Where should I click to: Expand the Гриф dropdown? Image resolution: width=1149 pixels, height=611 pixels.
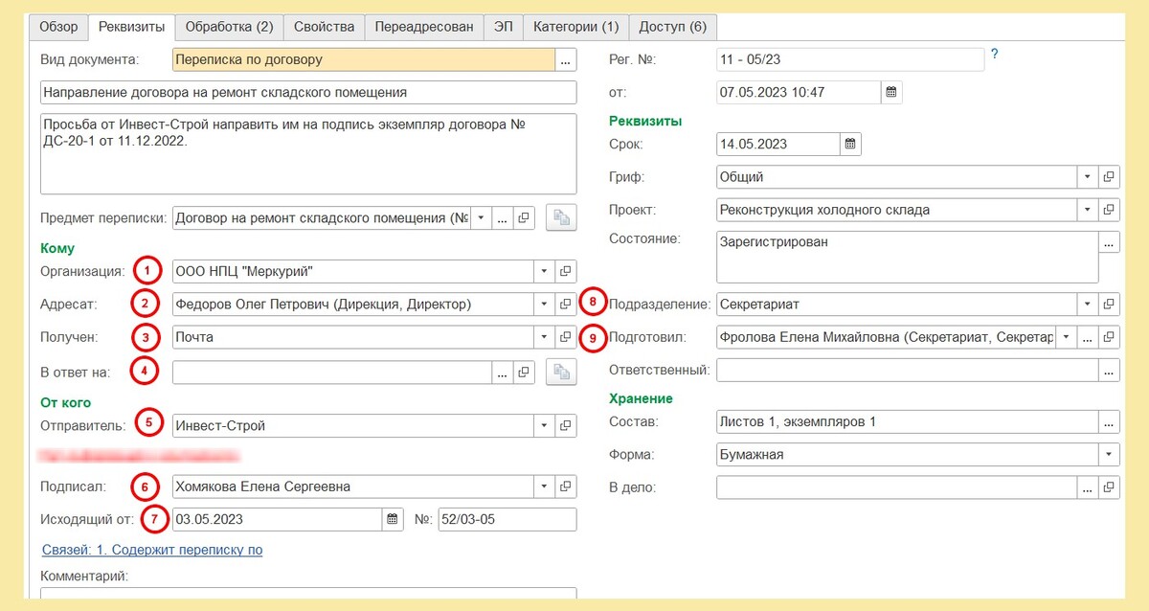pyautogui.click(x=1088, y=177)
